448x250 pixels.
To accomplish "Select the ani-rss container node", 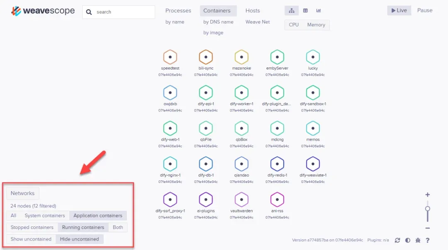I will click(x=277, y=200).
